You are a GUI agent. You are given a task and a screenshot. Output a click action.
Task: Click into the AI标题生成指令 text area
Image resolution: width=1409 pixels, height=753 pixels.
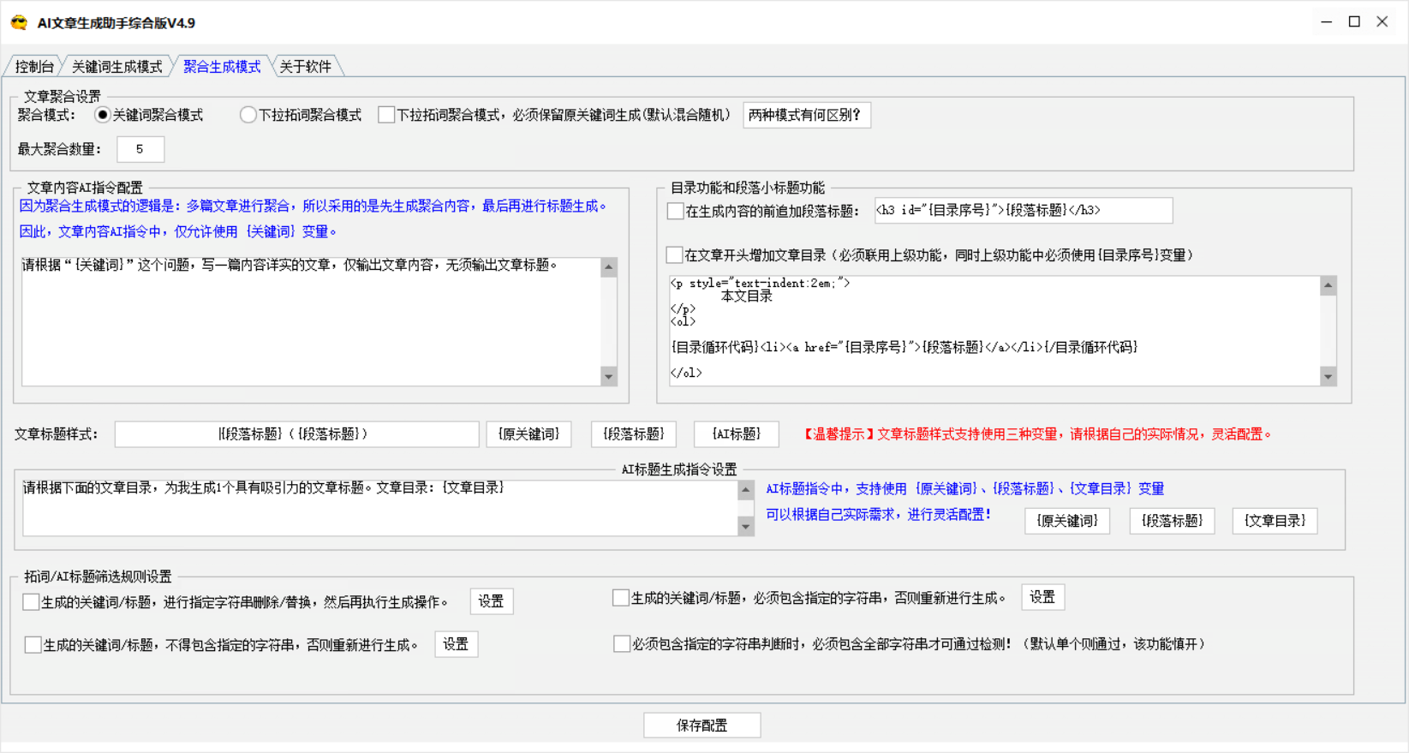(380, 508)
